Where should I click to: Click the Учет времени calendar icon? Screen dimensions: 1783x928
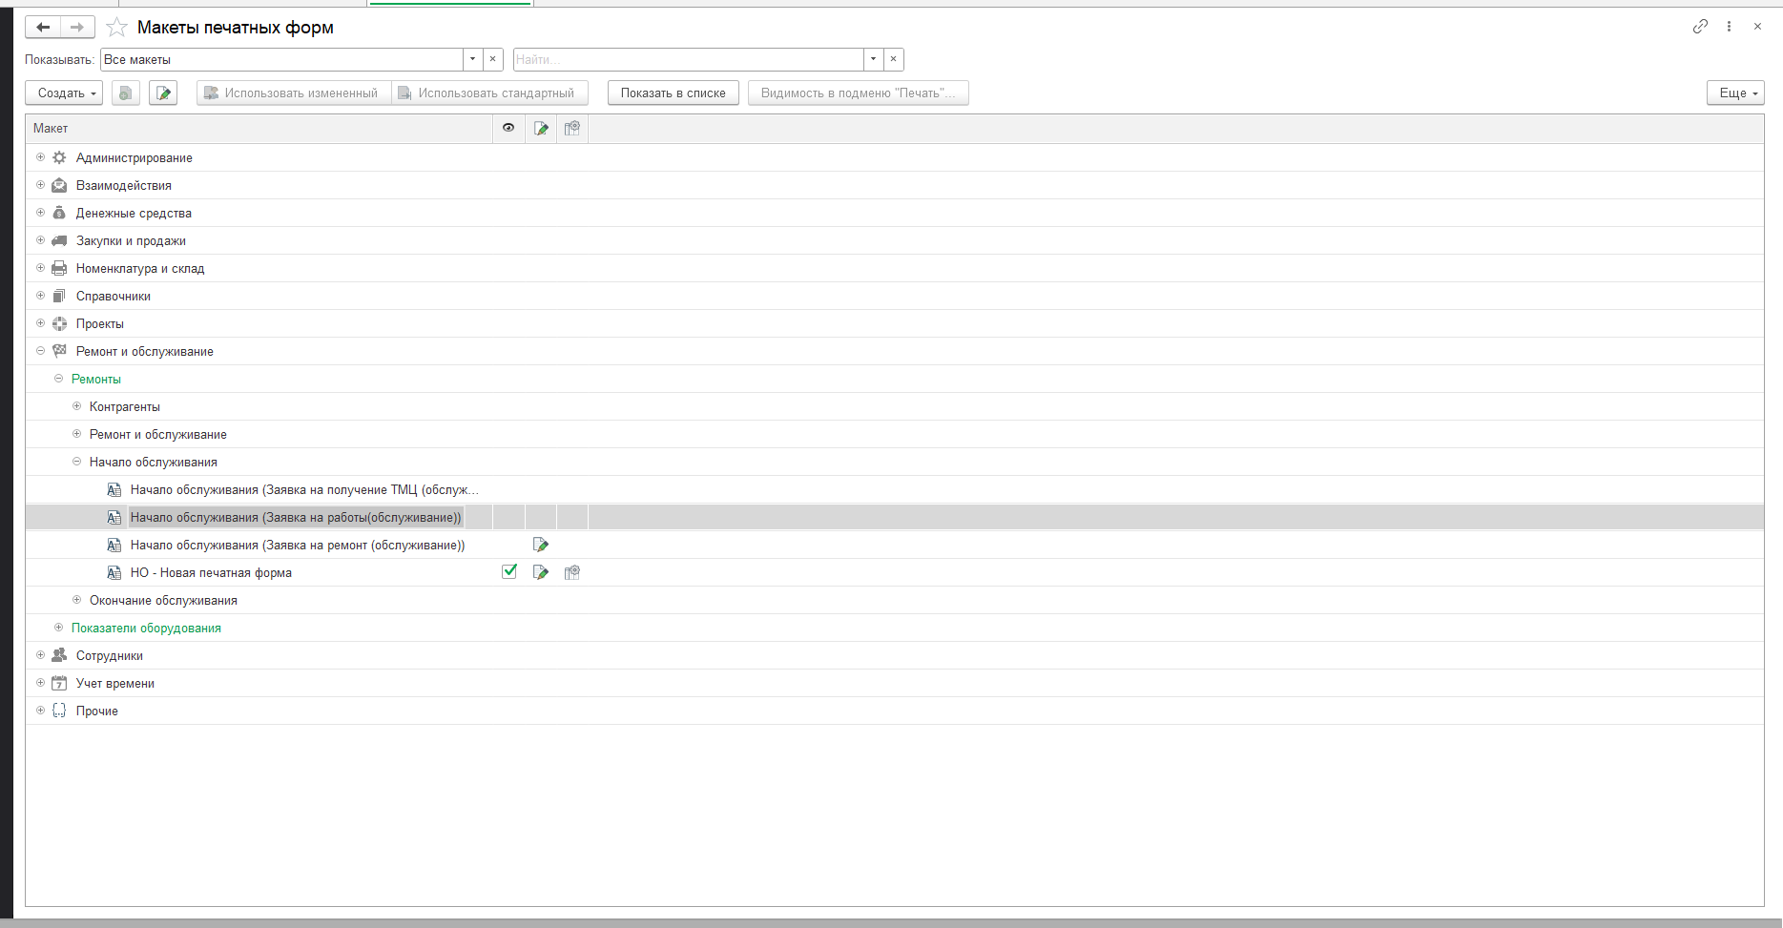59,683
